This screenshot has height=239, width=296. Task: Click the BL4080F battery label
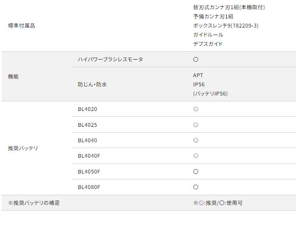[x=89, y=187]
